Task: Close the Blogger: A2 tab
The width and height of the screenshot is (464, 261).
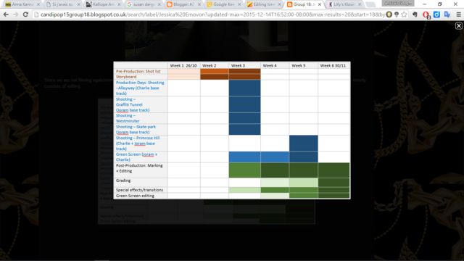Action: 199,4
